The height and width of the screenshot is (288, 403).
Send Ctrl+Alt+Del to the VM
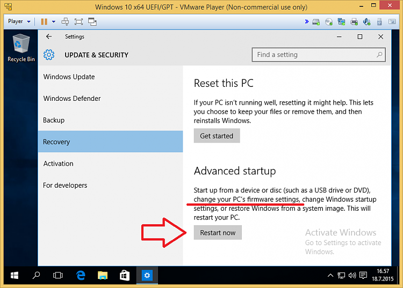click(65, 21)
